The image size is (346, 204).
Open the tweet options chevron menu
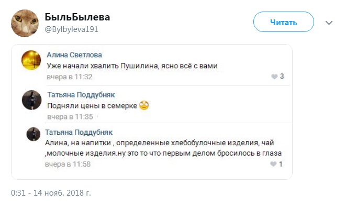pyautogui.click(x=329, y=23)
